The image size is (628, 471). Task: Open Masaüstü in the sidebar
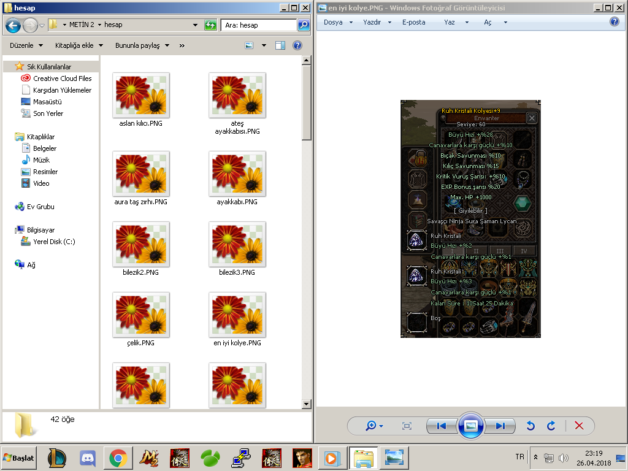47,101
